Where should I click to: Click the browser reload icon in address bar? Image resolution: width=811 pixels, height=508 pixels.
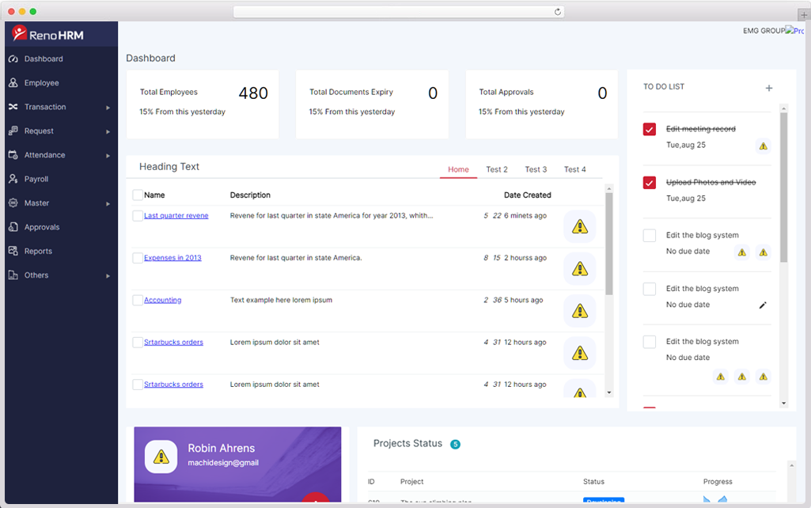558,12
